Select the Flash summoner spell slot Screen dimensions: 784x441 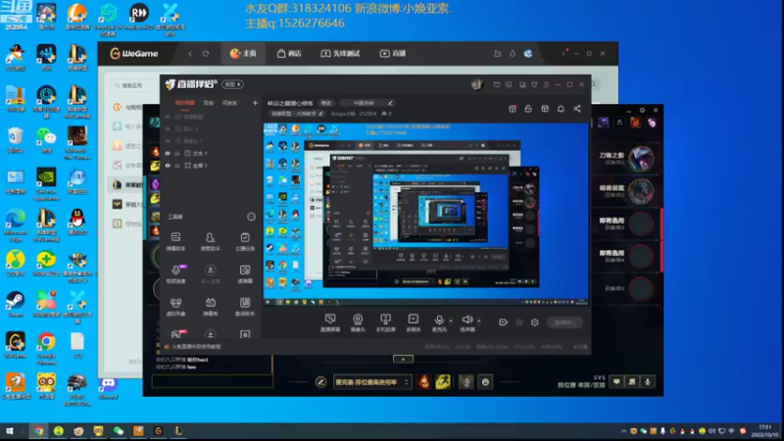coord(443,382)
